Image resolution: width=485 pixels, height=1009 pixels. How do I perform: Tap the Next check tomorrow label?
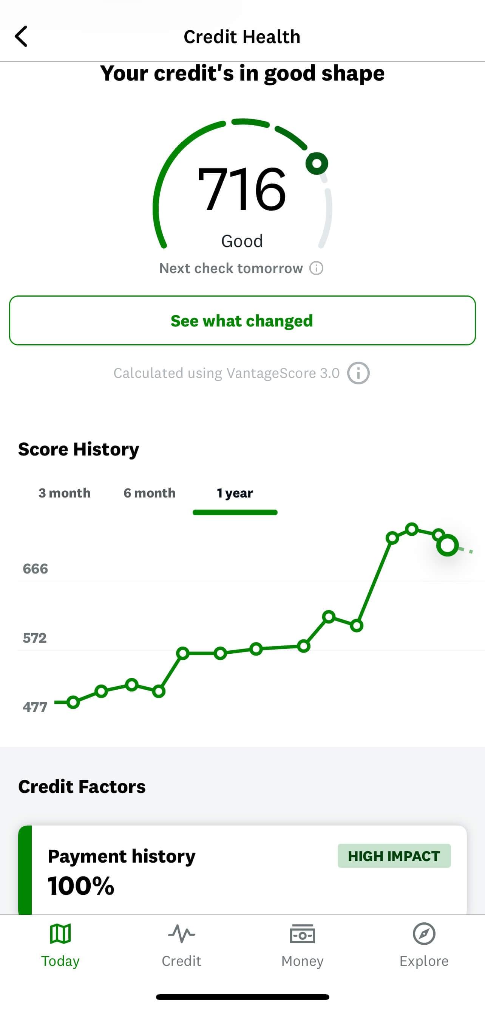tap(231, 268)
